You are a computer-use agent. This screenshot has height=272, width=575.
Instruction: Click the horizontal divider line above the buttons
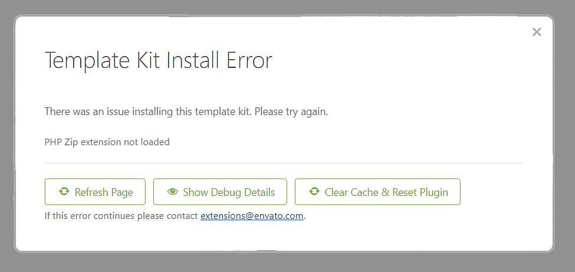pyautogui.click(x=283, y=163)
